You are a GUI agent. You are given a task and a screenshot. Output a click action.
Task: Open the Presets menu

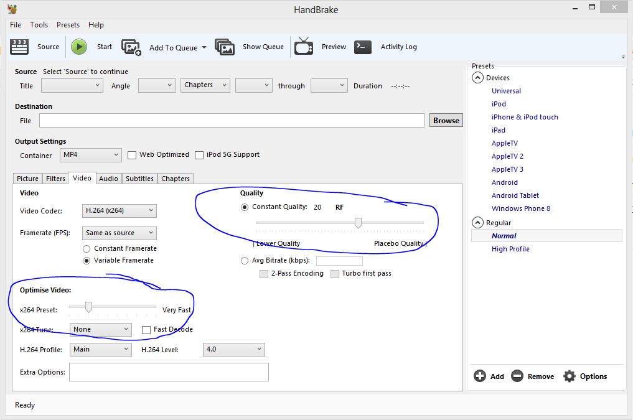pos(68,25)
